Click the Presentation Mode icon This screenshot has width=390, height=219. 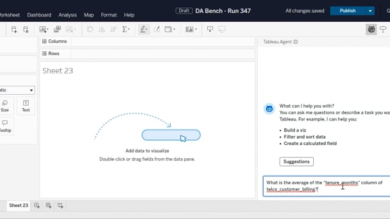[x=222, y=30]
